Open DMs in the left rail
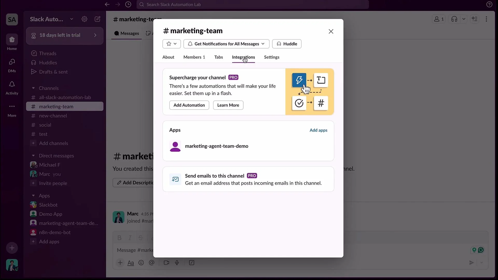Viewport: 498px width, 280px height. click(12, 65)
